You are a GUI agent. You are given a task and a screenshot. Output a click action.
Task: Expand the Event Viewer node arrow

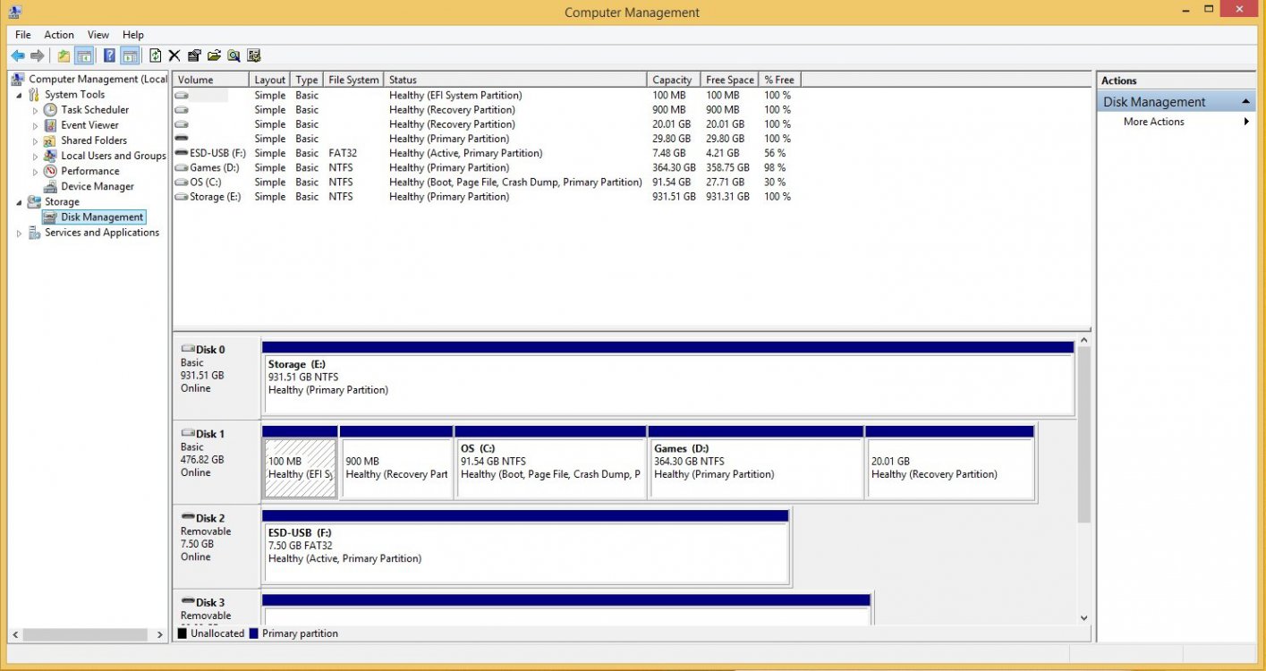coord(36,125)
